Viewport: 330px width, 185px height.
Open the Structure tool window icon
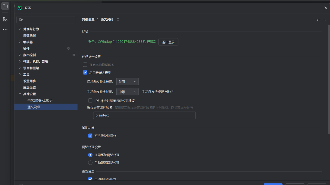(x=5, y=19)
